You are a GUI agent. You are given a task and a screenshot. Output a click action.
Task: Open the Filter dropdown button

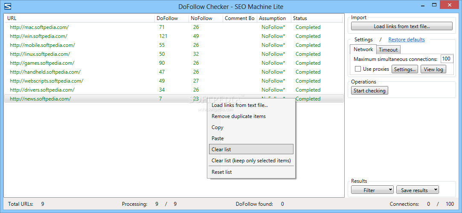coord(372,190)
